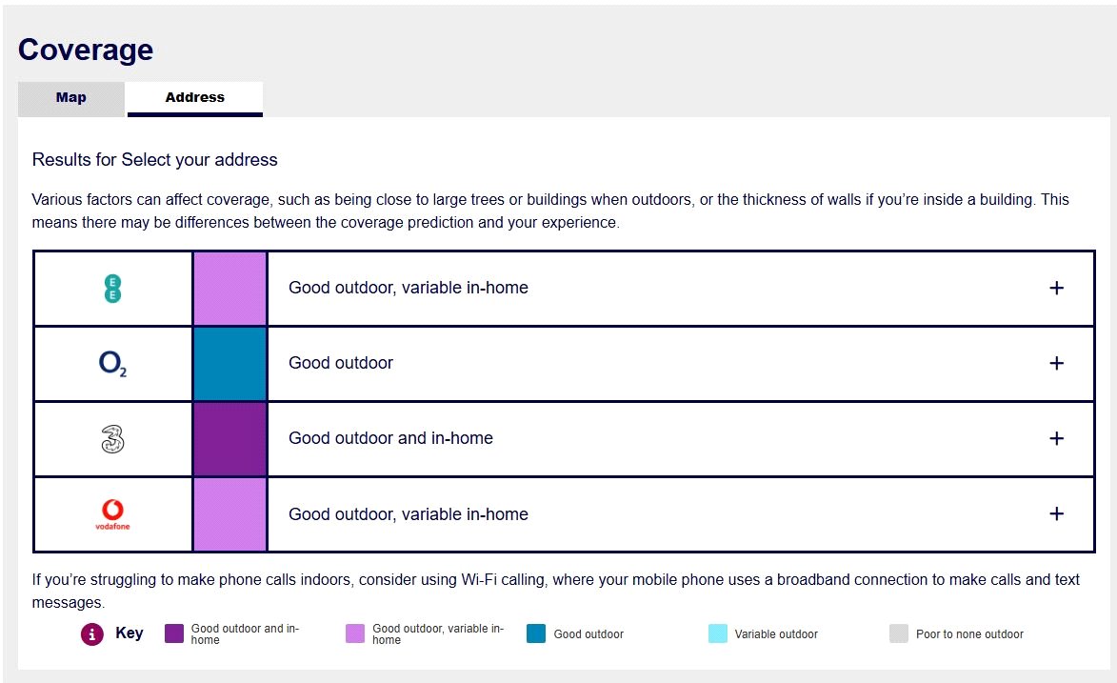This screenshot has height=683, width=1117.
Task: Click the O2 network logo
Action: (112, 364)
